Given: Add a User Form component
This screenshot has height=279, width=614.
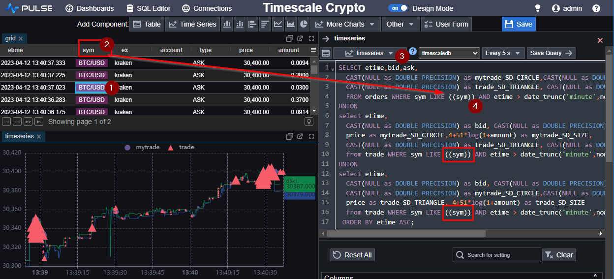Looking at the screenshot, I should pyautogui.click(x=446, y=24).
